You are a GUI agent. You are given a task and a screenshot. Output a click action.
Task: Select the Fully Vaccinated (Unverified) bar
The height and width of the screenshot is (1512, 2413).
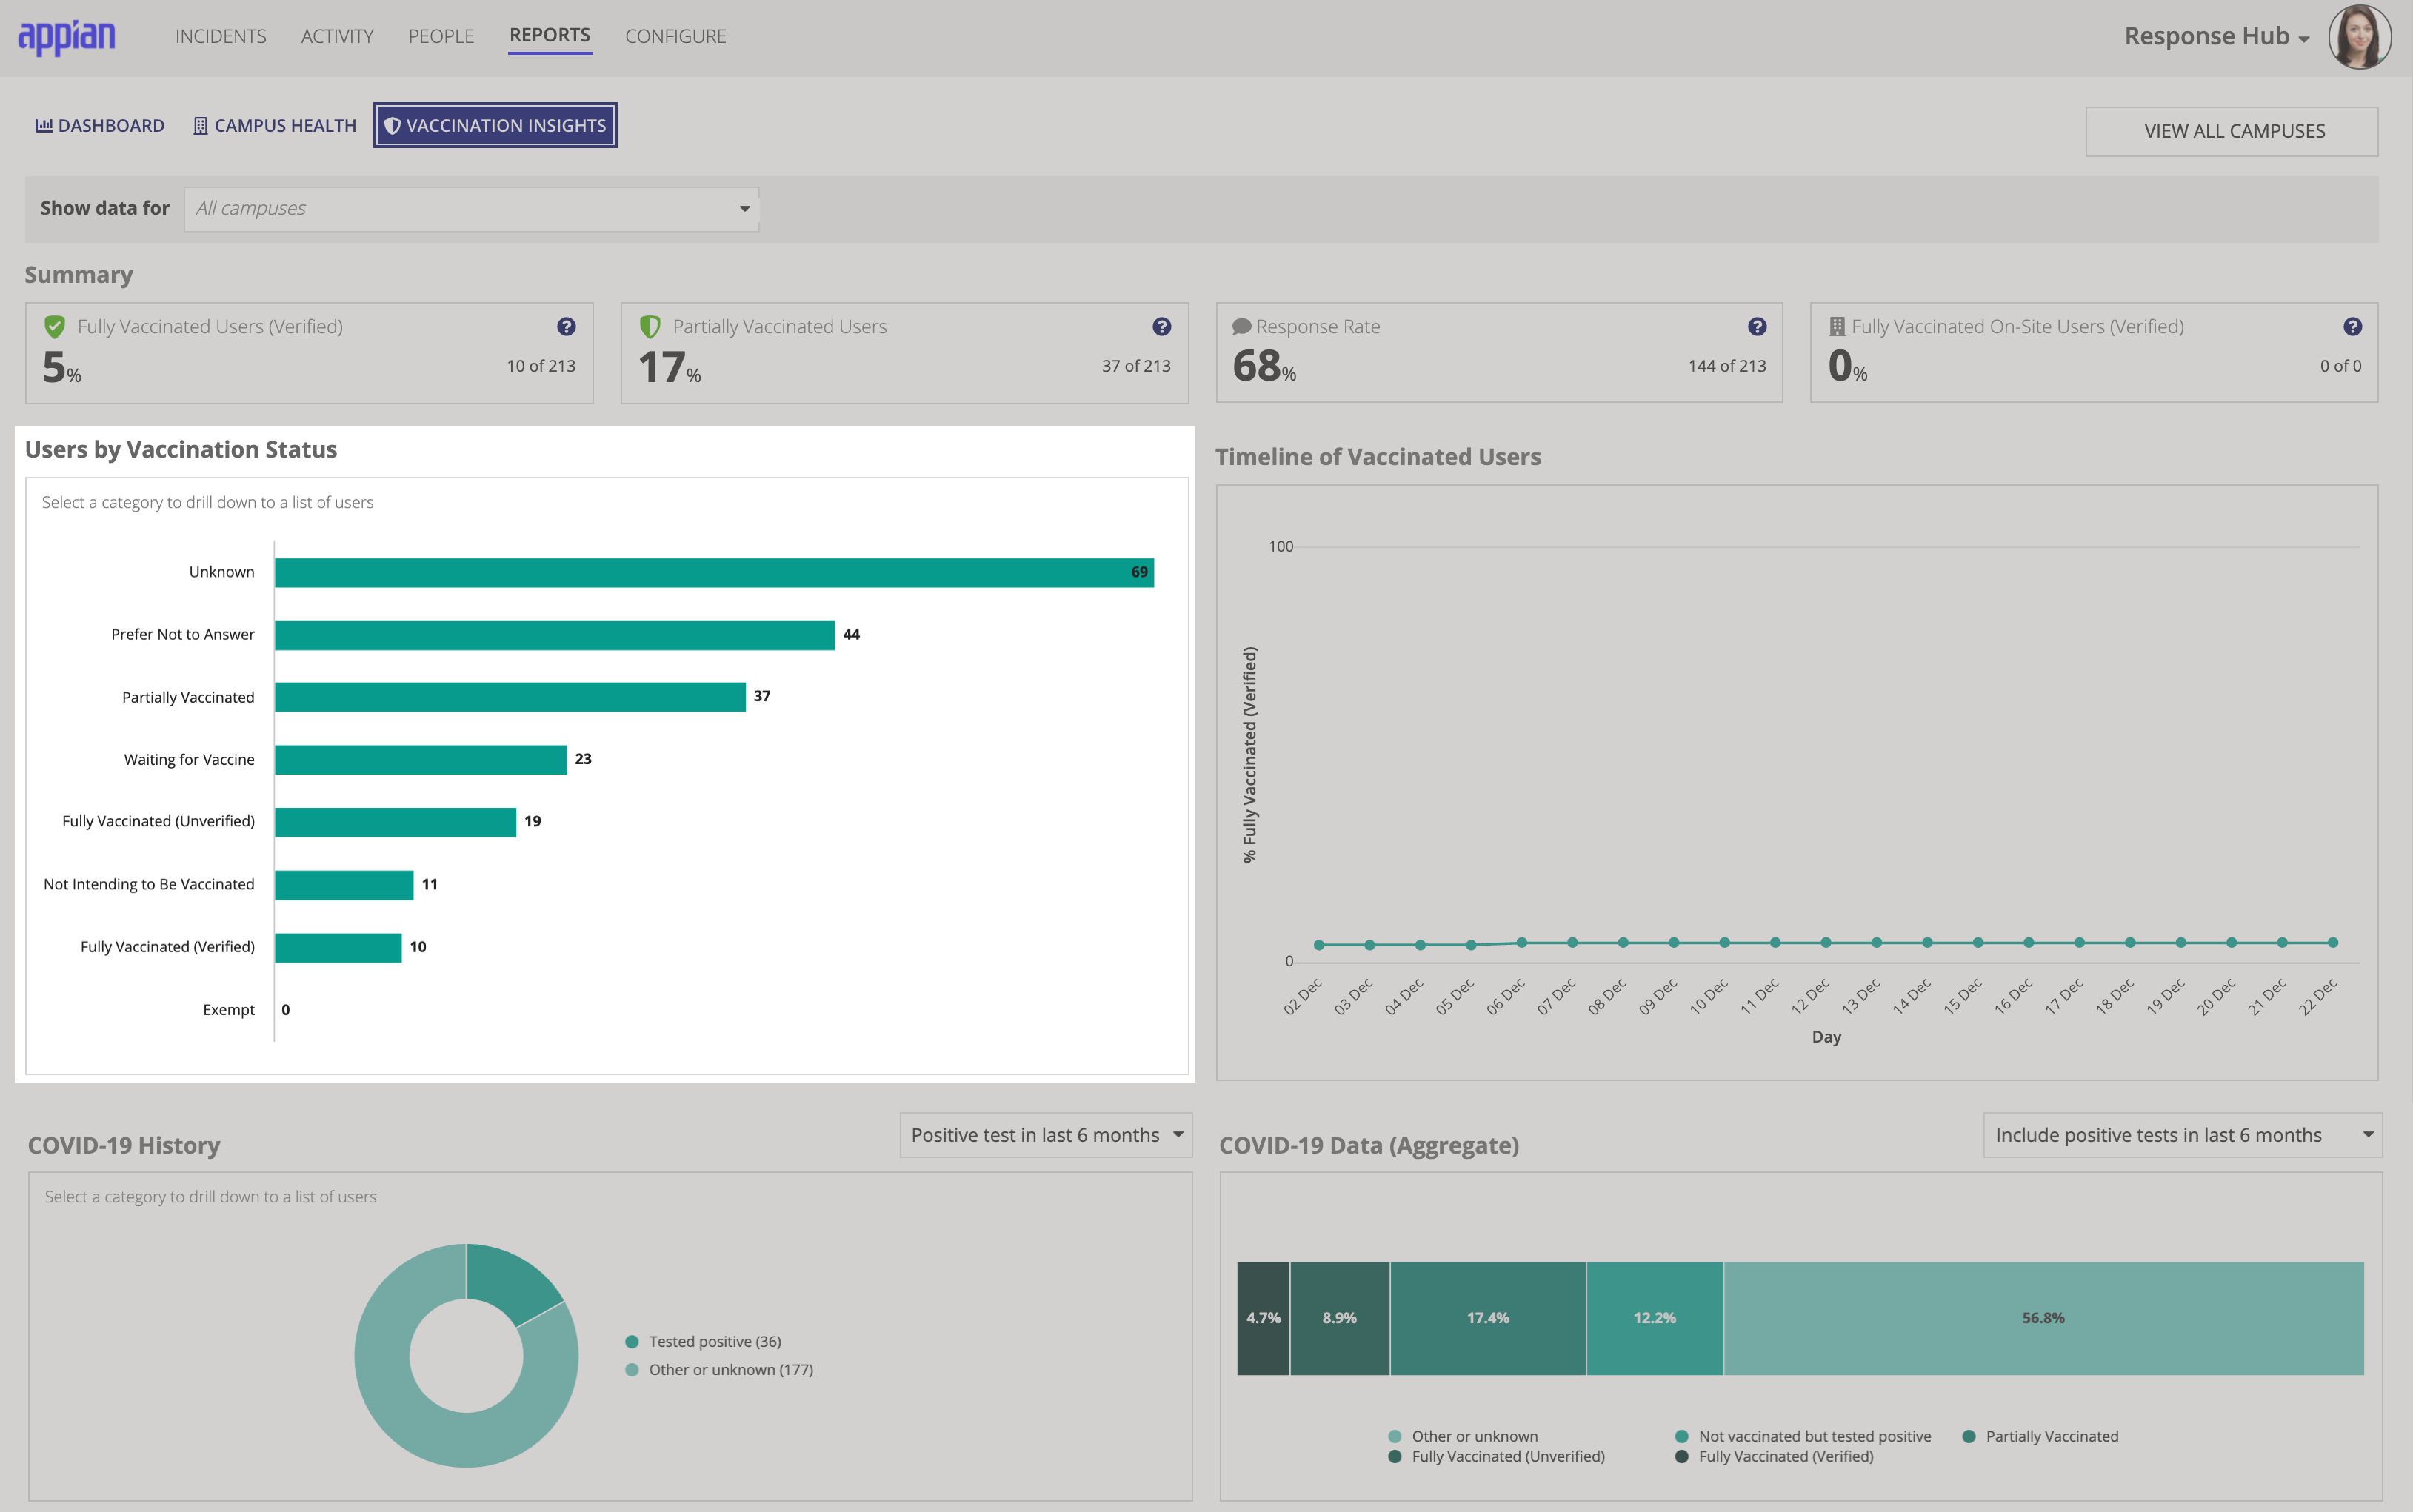[395, 822]
